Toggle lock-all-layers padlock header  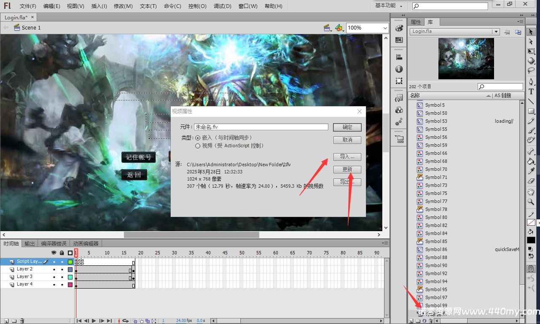(62, 253)
